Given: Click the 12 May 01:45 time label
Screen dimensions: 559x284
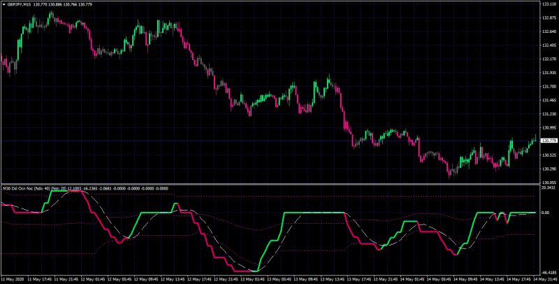Looking at the screenshot, I should 93,279.
